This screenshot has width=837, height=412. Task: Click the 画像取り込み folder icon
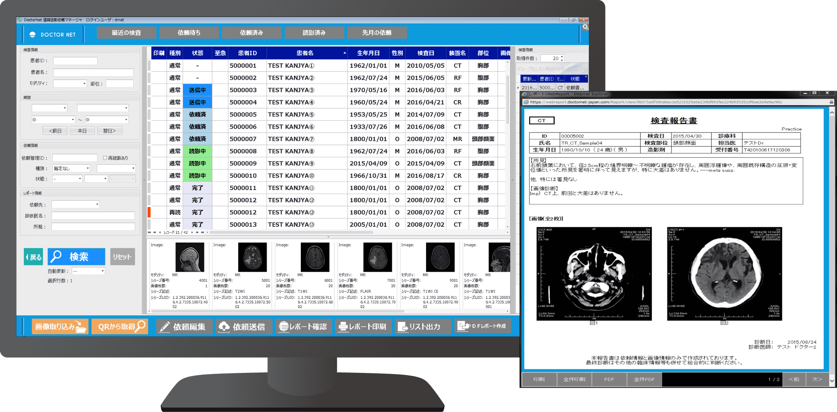click(x=81, y=327)
